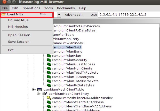Select cambiumClientRxDataBytes tree node

(x=74, y=30)
